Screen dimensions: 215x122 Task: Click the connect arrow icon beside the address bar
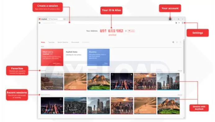(179, 23)
